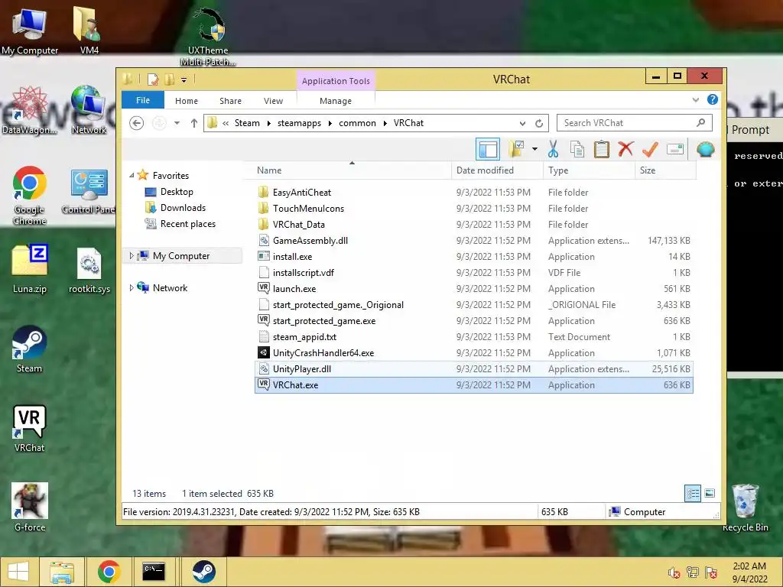Click the Up one level arrow
Viewport: 783px width, 587px height.
click(193, 123)
